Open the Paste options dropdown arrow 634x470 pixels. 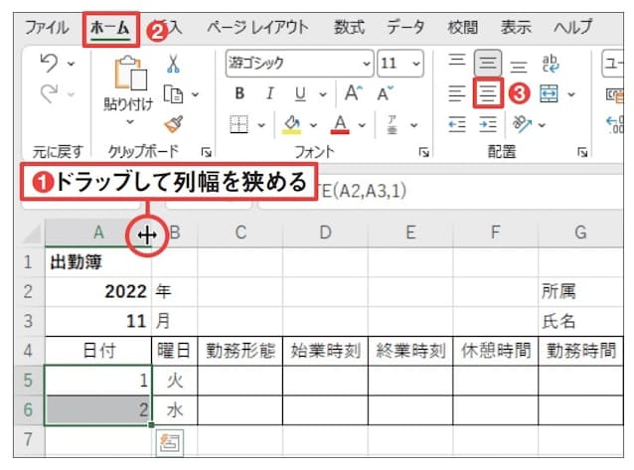(x=130, y=121)
